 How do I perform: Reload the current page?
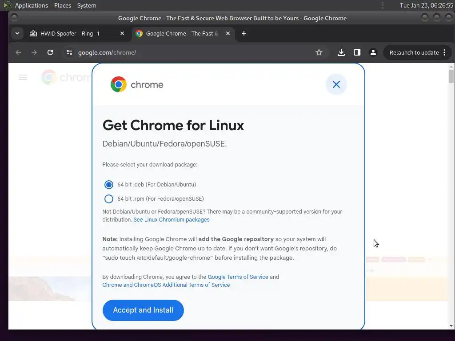click(x=50, y=52)
